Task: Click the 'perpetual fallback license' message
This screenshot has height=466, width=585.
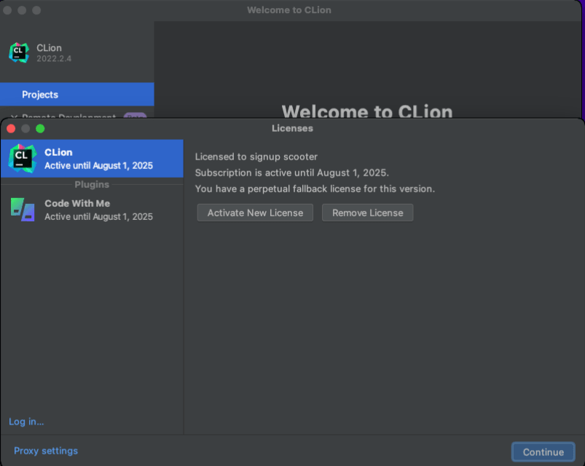Action: pos(315,189)
